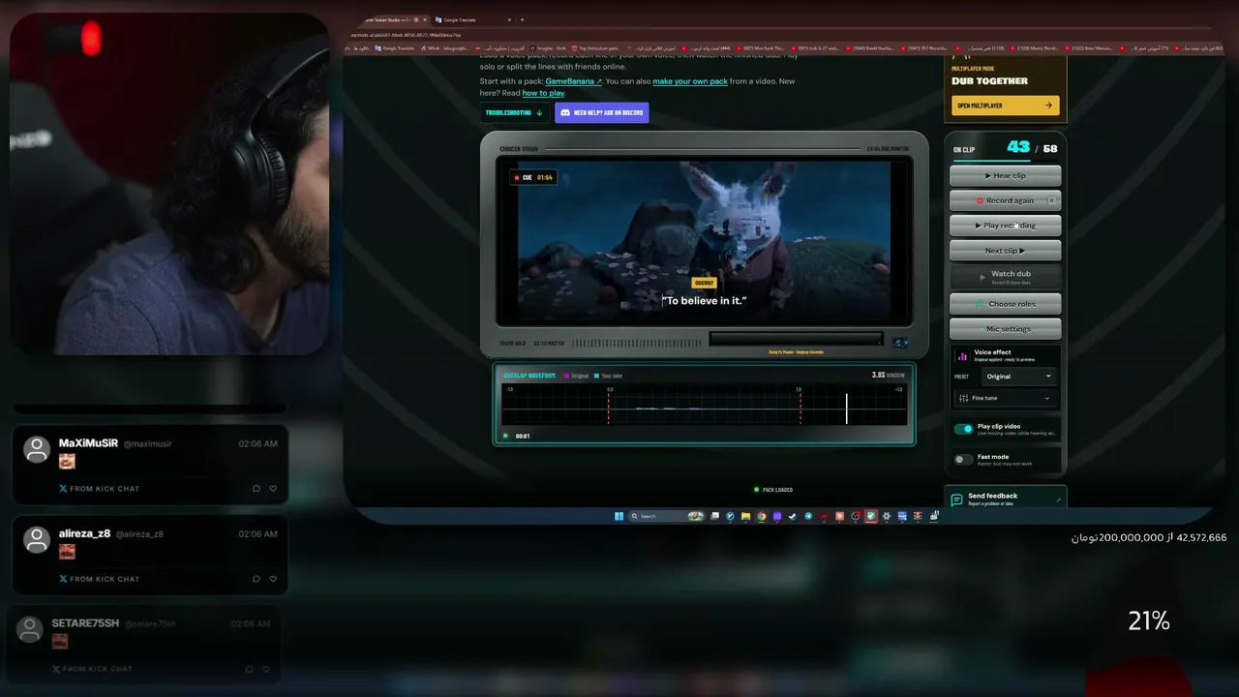The height and width of the screenshot is (697, 1239).
Task: Follow the GameBanana pack link
Action: pos(573,81)
